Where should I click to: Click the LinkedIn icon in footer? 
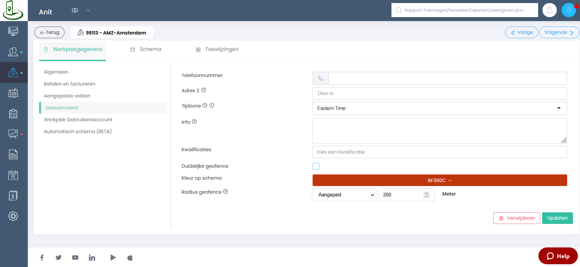[x=92, y=258]
